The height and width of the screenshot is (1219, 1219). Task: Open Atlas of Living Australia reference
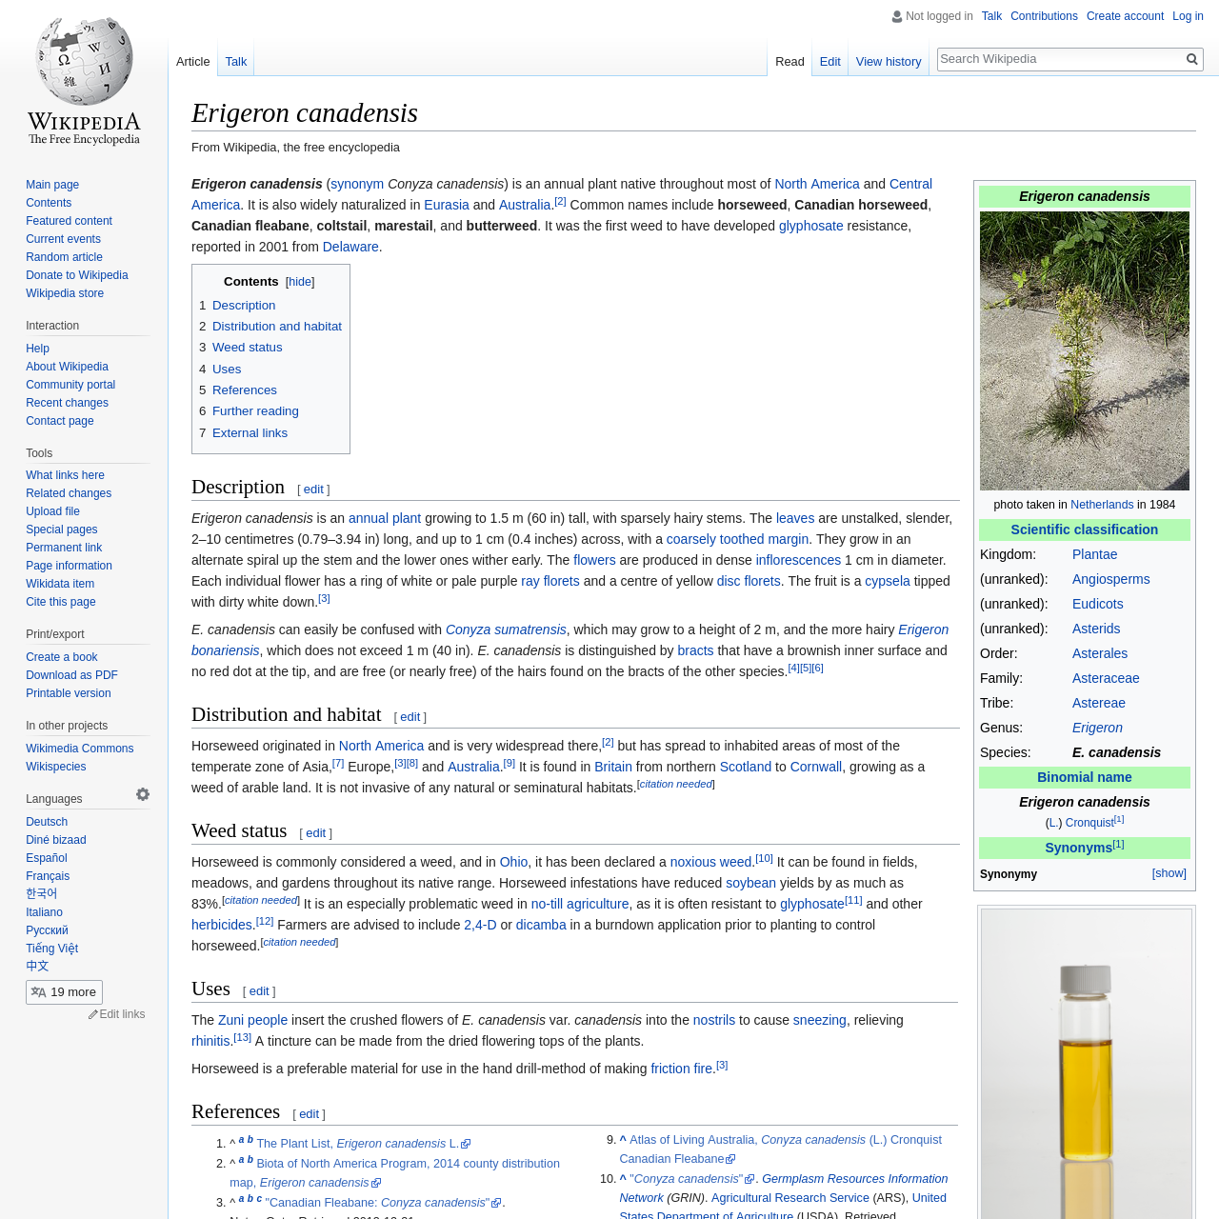[x=781, y=1149]
